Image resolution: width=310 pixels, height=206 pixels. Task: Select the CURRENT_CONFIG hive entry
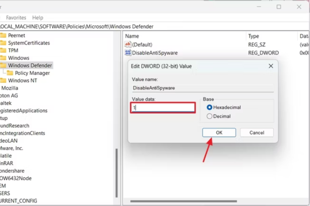click(19, 201)
